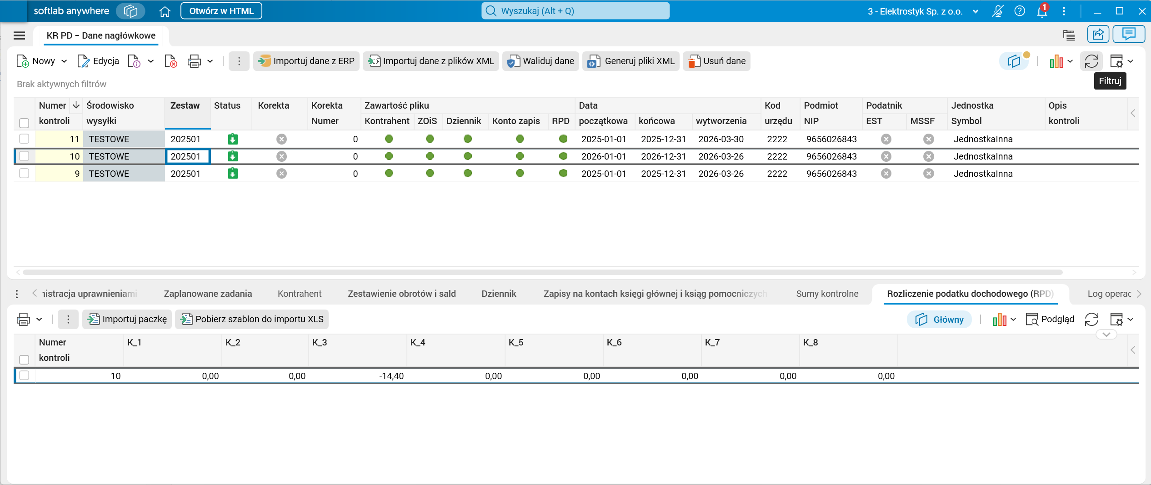Click the hamburger menu icon
This screenshot has height=485, width=1151.
19,35
